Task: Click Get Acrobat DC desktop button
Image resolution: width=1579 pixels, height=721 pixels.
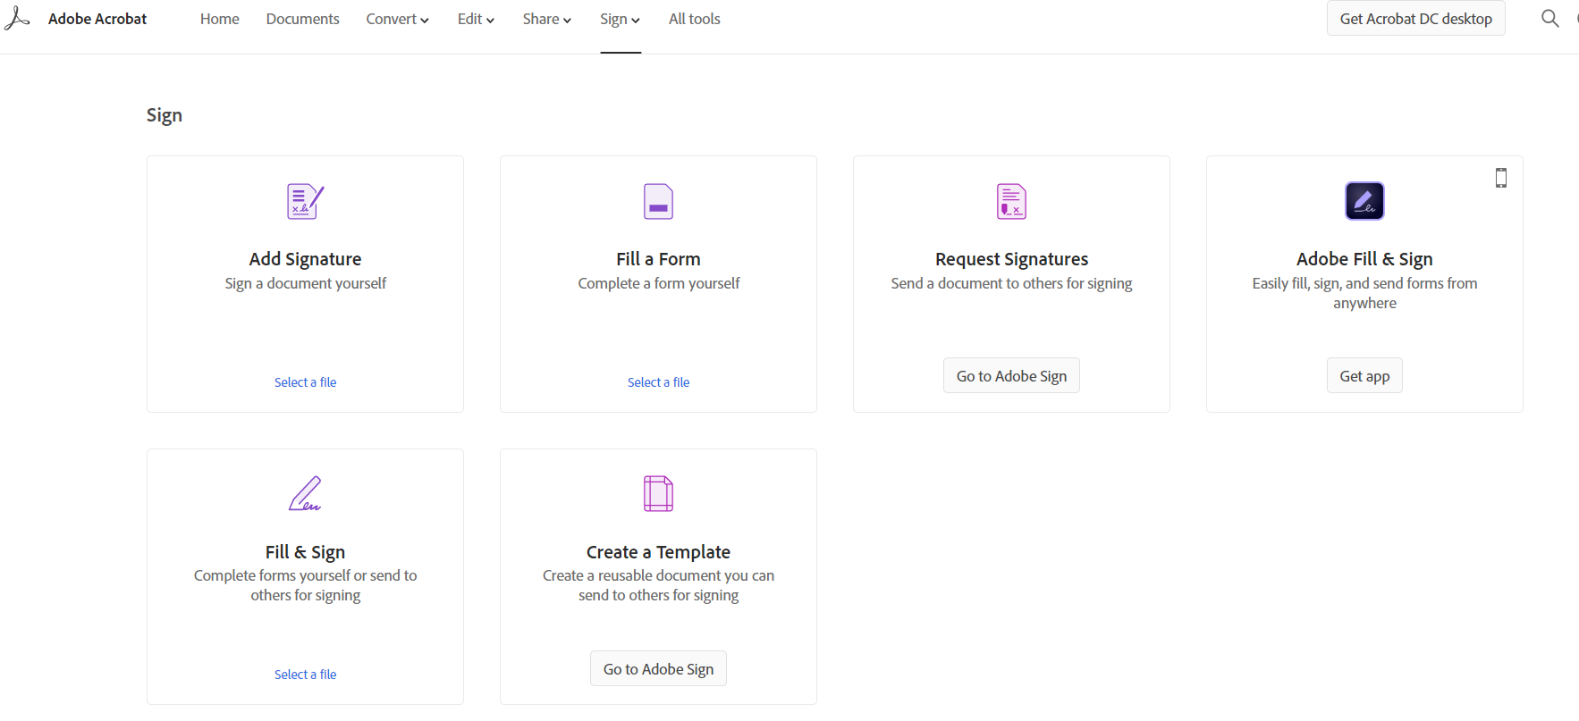Action: [1415, 19]
